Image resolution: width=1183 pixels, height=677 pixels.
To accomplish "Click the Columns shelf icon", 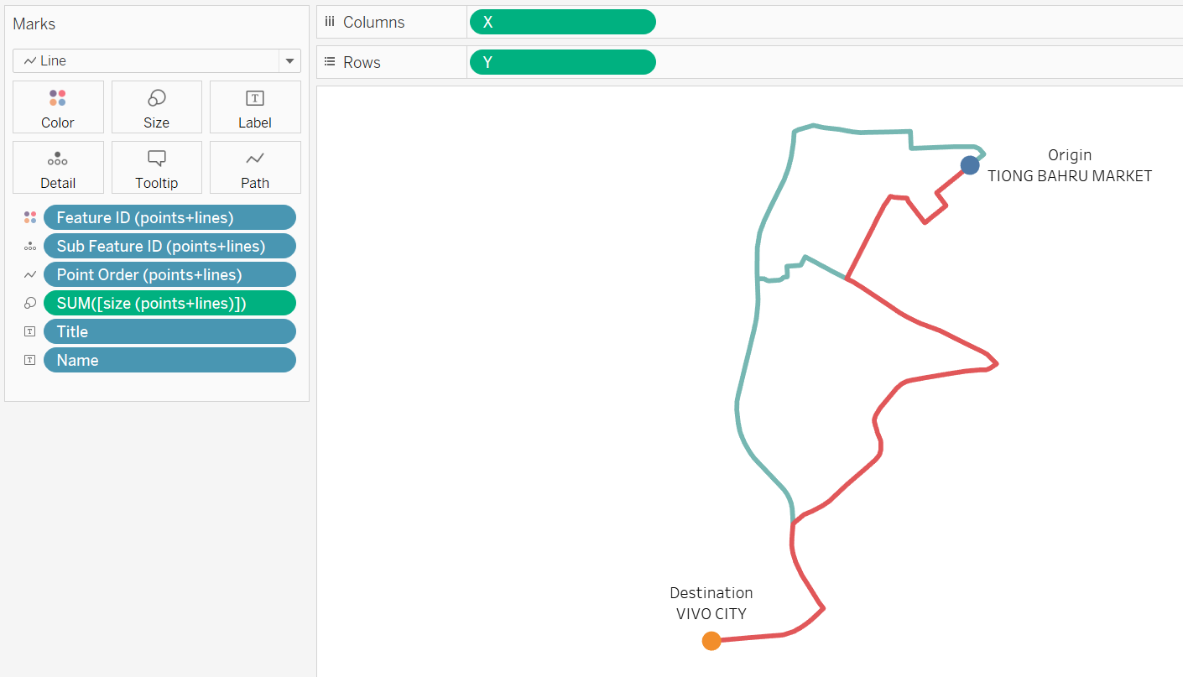I will coord(330,22).
